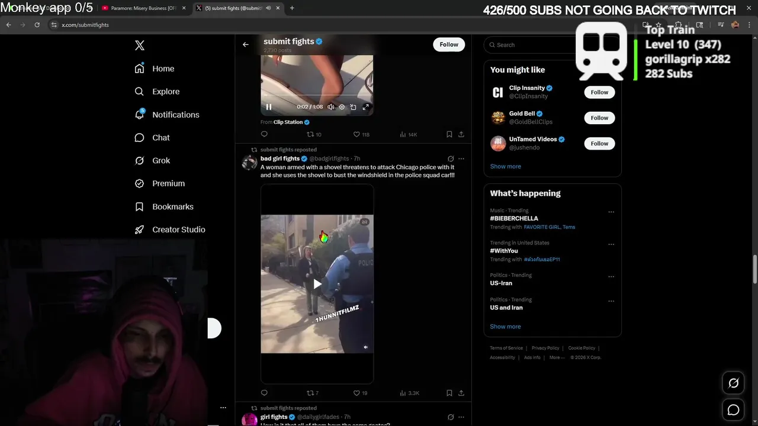The height and width of the screenshot is (426, 758).
Task: Repost the post with 7 reposts
Action: point(313,393)
